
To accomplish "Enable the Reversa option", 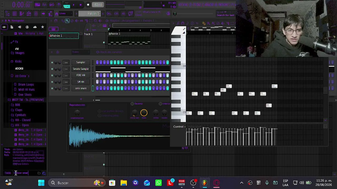I will click(x=132, y=104).
